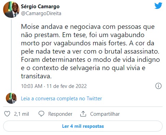The width and height of the screenshot is (166, 135).
Task: Click the small avatar beside conversation link
Action: pos(11,98)
